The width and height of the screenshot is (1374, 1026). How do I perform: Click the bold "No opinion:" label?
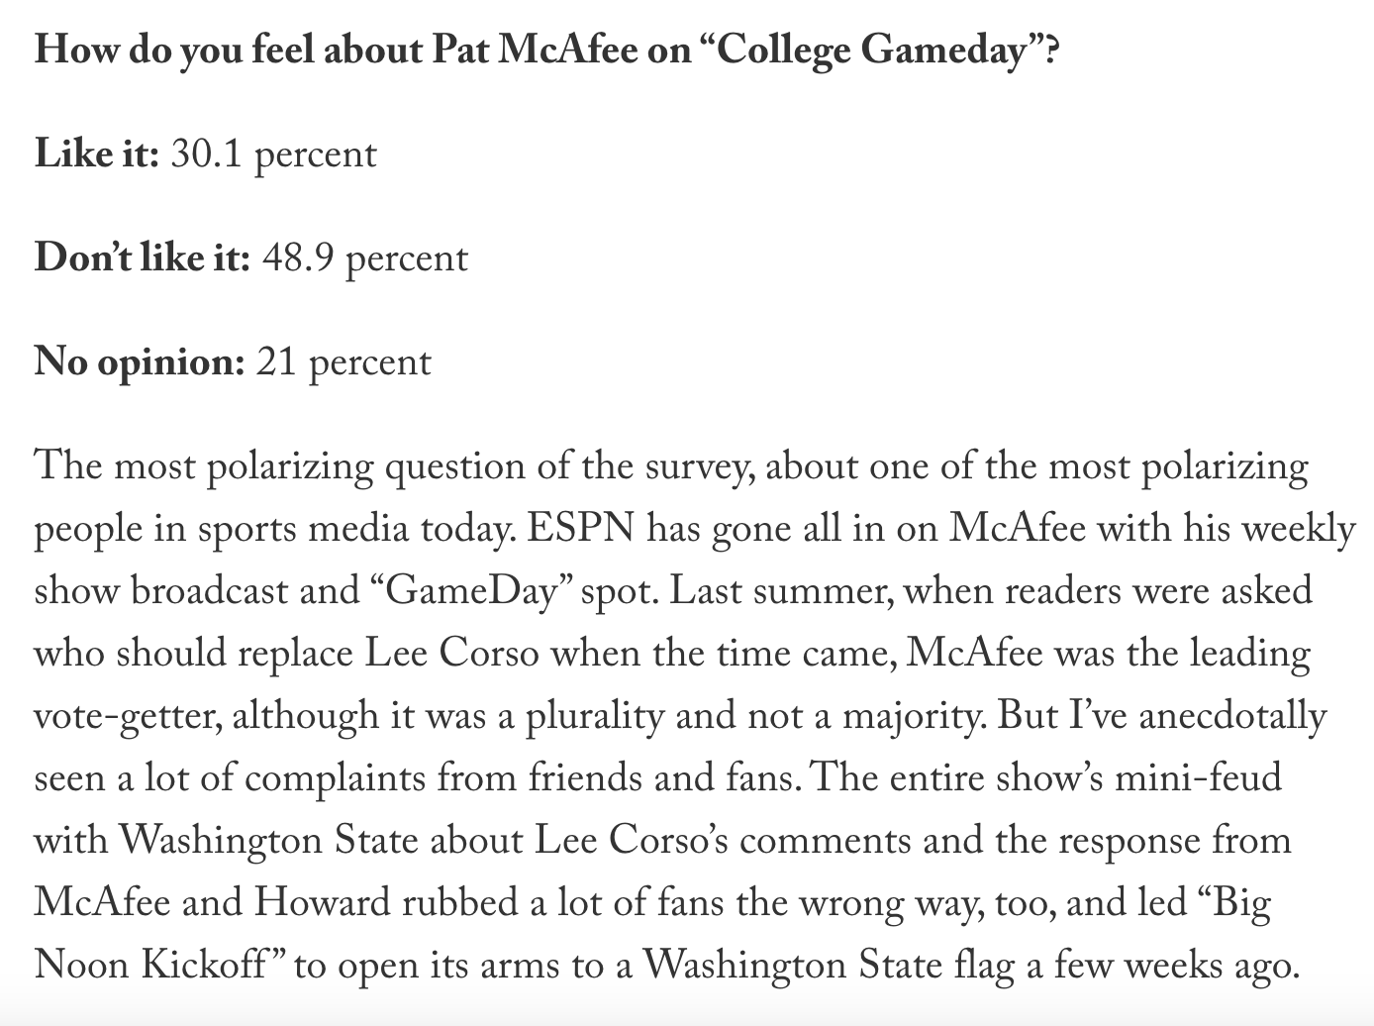click(139, 361)
